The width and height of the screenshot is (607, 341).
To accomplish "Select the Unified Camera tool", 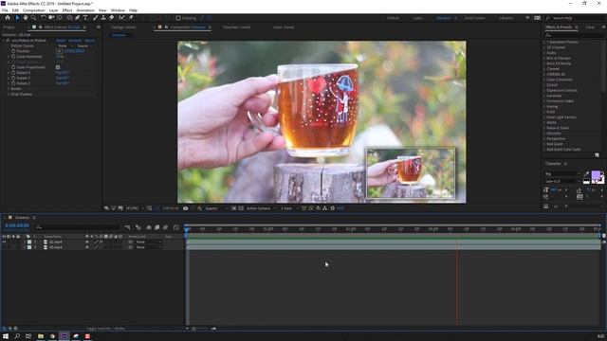I will pyautogui.click(x=51, y=18).
